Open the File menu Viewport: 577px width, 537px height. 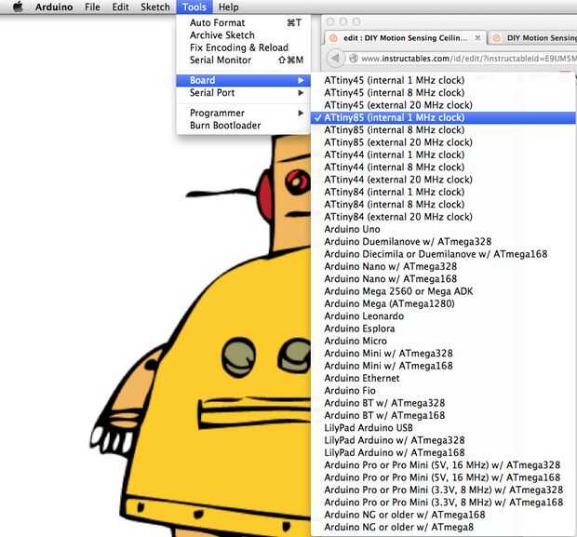click(x=92, y=7)
